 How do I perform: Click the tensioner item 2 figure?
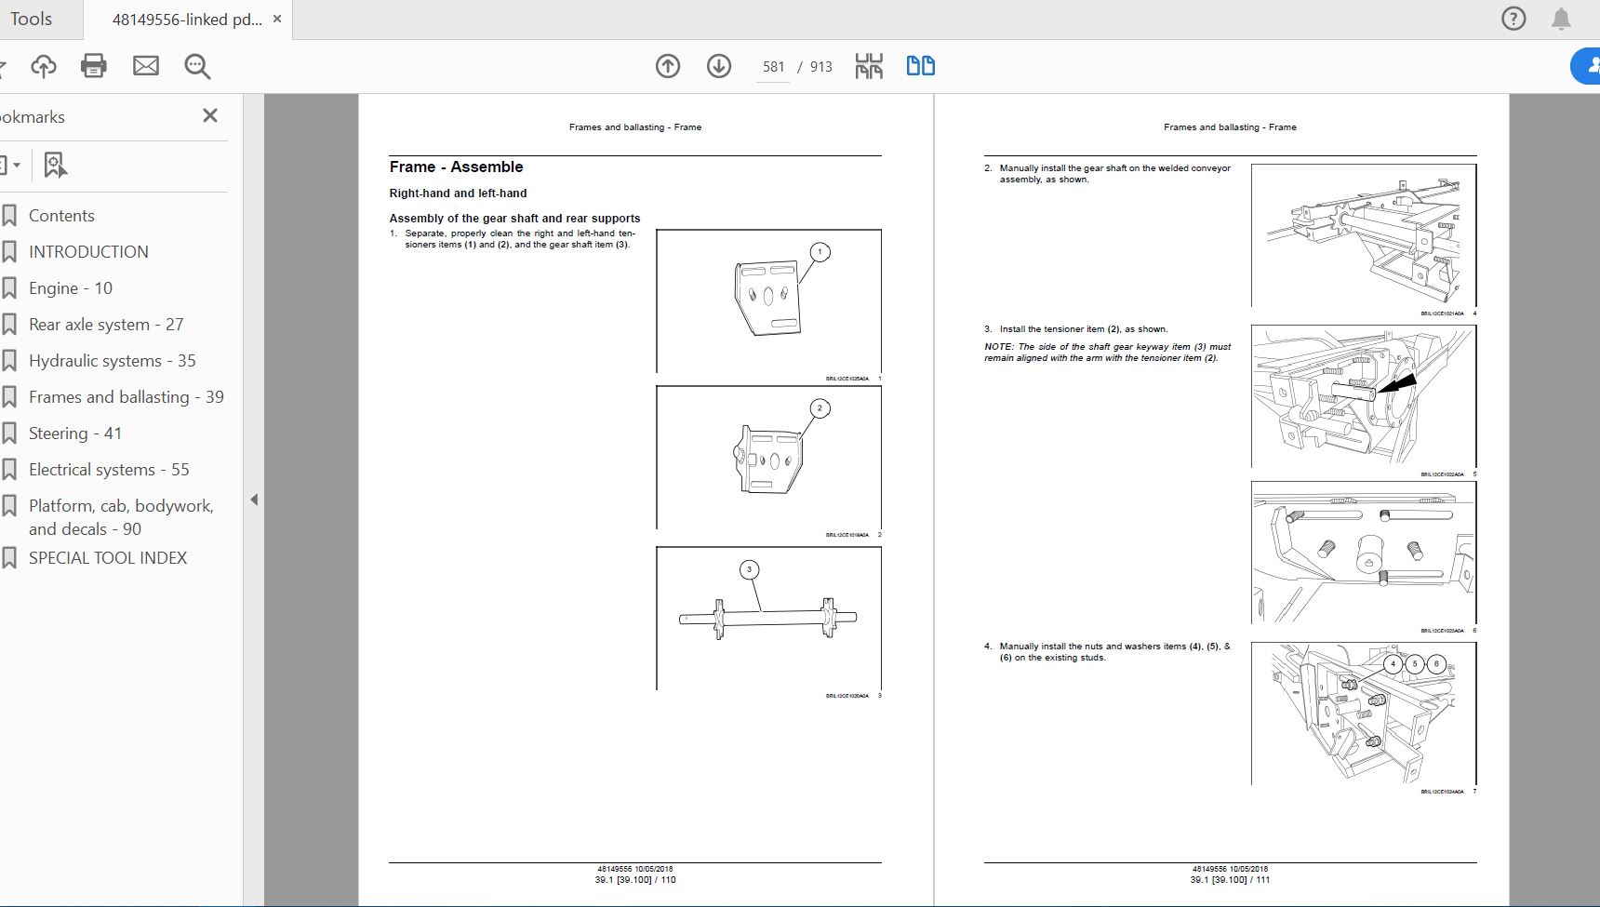coord(768,458)
